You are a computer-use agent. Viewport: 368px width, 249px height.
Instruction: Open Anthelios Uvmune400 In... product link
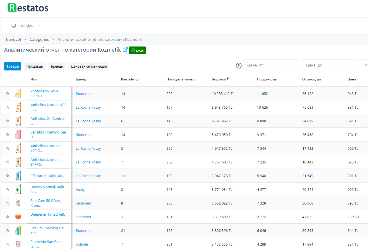click(48, 107)
